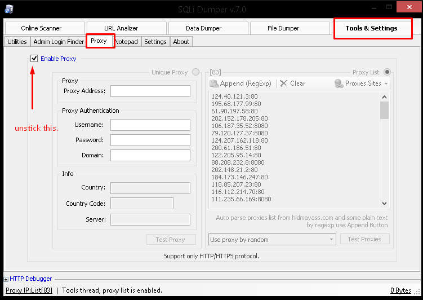
Task: Click the Append (RegExp) clipboard icon
Action: pyautogui.click(x=214, y=83)
